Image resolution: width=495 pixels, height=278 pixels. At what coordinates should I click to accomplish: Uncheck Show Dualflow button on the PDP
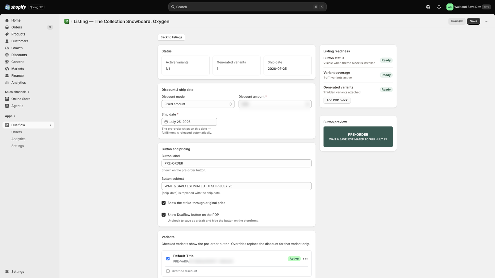point(164,215)
